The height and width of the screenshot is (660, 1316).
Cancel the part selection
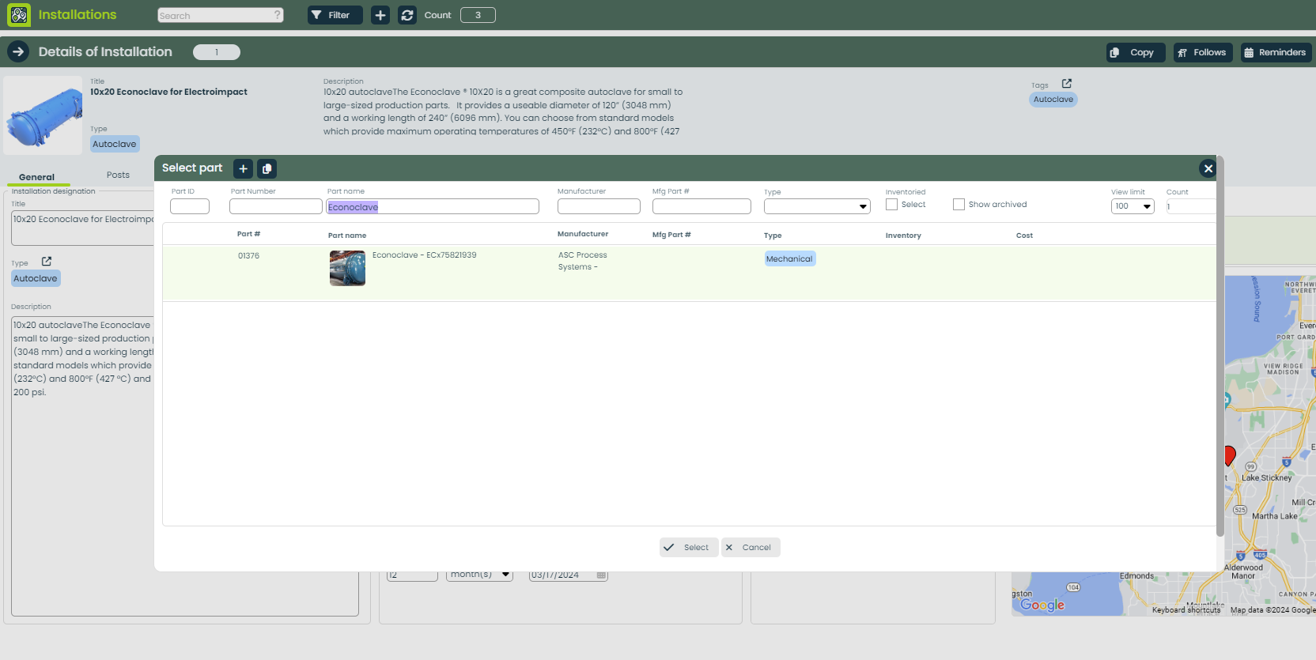pyautogui.click(x=751, y=547)
